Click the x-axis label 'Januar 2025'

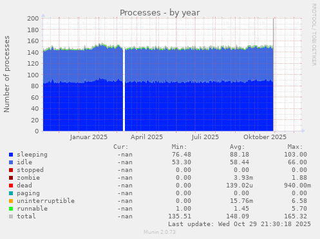(x=89, y=137)
